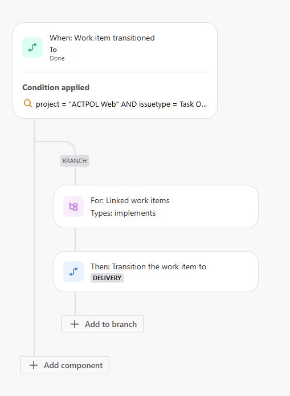The image size is (290, 396).
Task: Click the 'Add component' button label
Action: 73,365
